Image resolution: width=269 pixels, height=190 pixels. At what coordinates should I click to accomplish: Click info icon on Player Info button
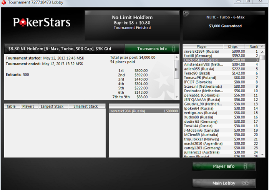point(245,166)
